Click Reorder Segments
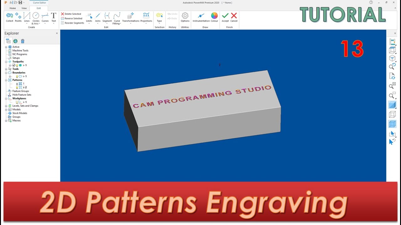 click(72, 23)
